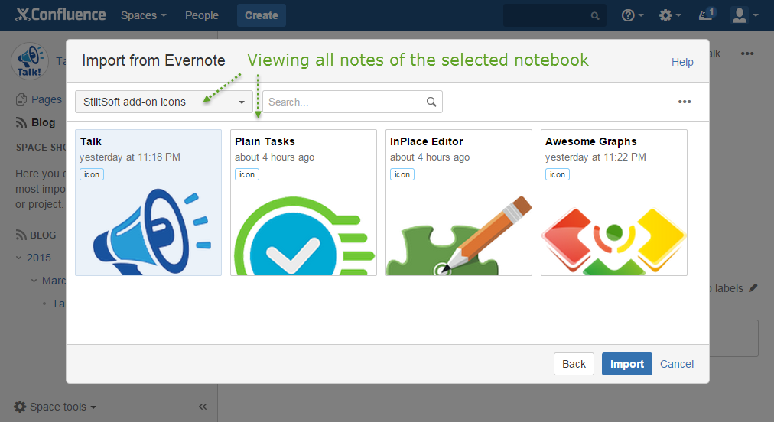774x422 pixels.
Task: Open the help question mark menu
Action: (x=632, y=15)
